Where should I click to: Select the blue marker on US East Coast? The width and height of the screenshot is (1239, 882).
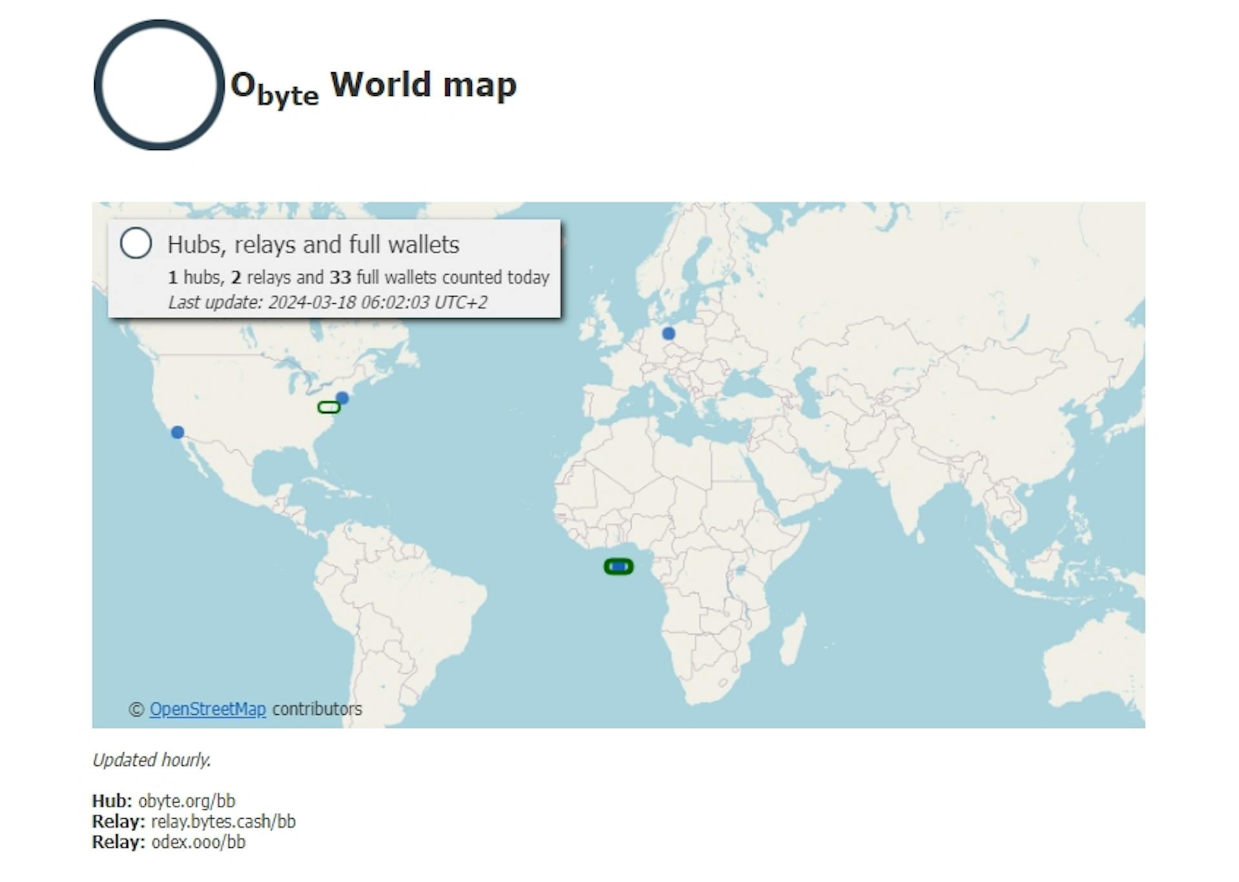point(343,398)
